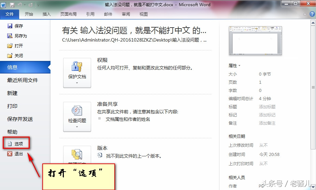
Task: Click the 检查问题 button
Action: (x=77, y=117)
